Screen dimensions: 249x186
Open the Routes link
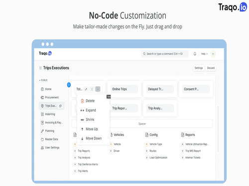tap(153, 151)
